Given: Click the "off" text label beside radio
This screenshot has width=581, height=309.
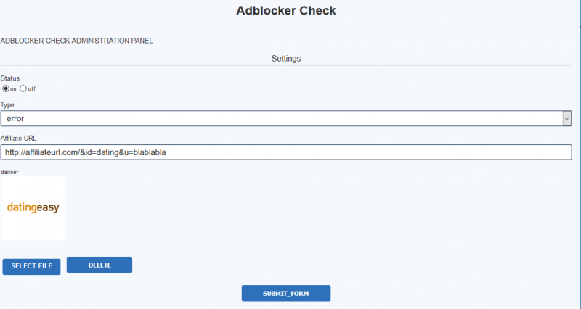Looking at the screenshot, I should [x=32, y=89].
